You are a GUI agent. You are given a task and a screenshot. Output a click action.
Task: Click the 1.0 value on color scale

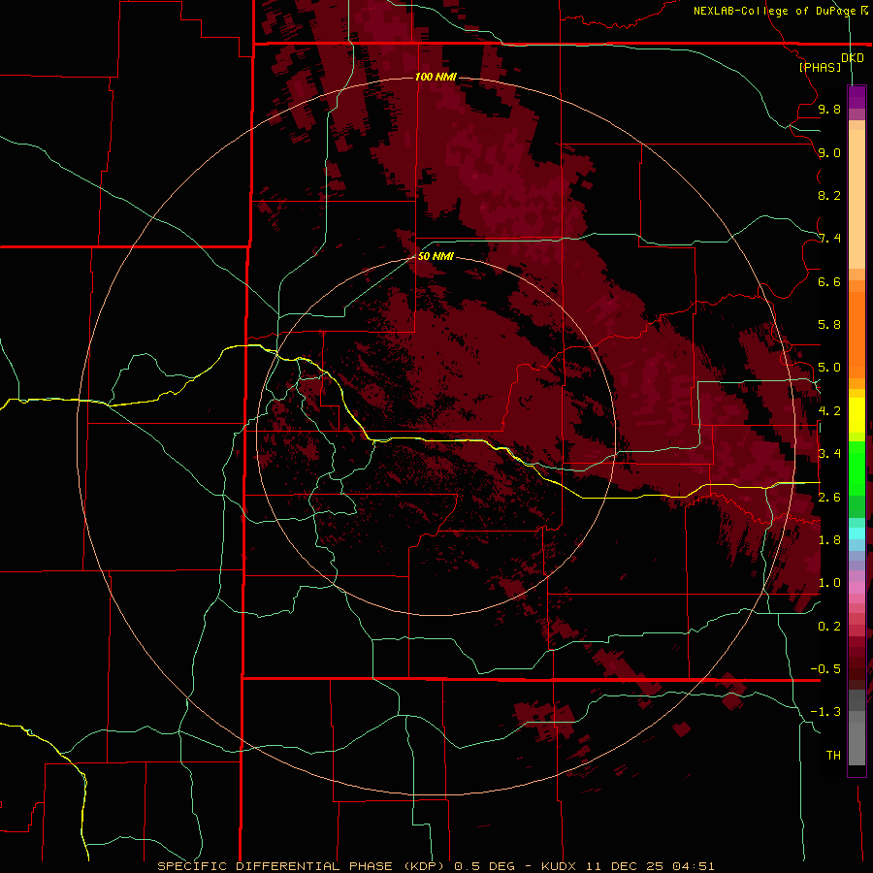829,583
